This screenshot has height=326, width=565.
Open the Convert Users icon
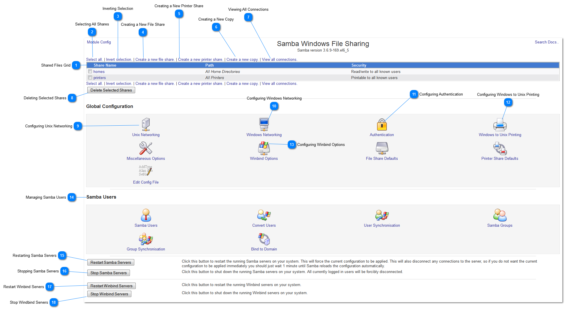tap(264, 215)
